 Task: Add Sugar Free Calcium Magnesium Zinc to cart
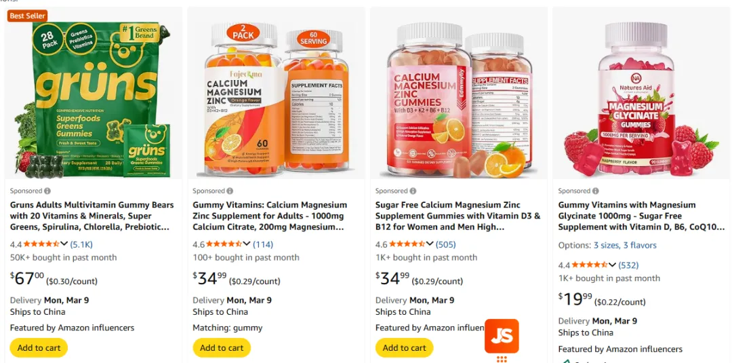coord(404,347)
